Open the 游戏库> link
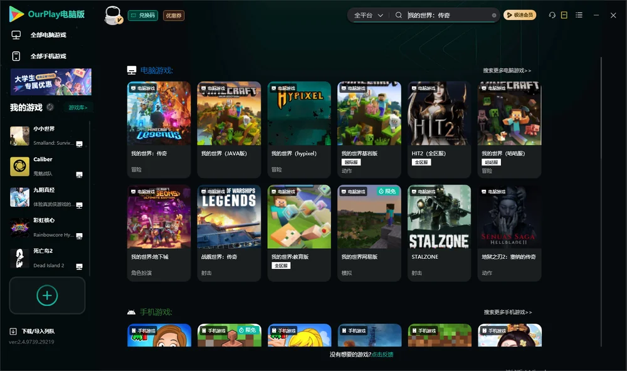This screenshot has width=627, height=371. (x=78, y=108)
